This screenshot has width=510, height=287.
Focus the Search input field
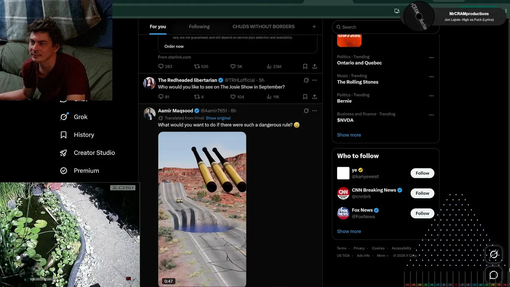click(386, 27)
